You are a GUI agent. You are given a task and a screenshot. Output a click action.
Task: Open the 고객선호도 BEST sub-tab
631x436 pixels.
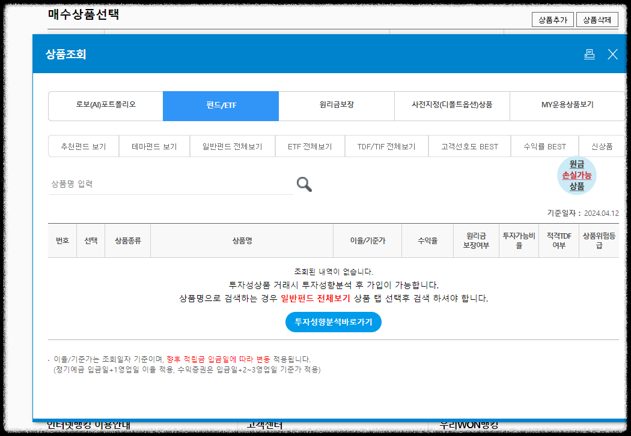click(469, 145)
